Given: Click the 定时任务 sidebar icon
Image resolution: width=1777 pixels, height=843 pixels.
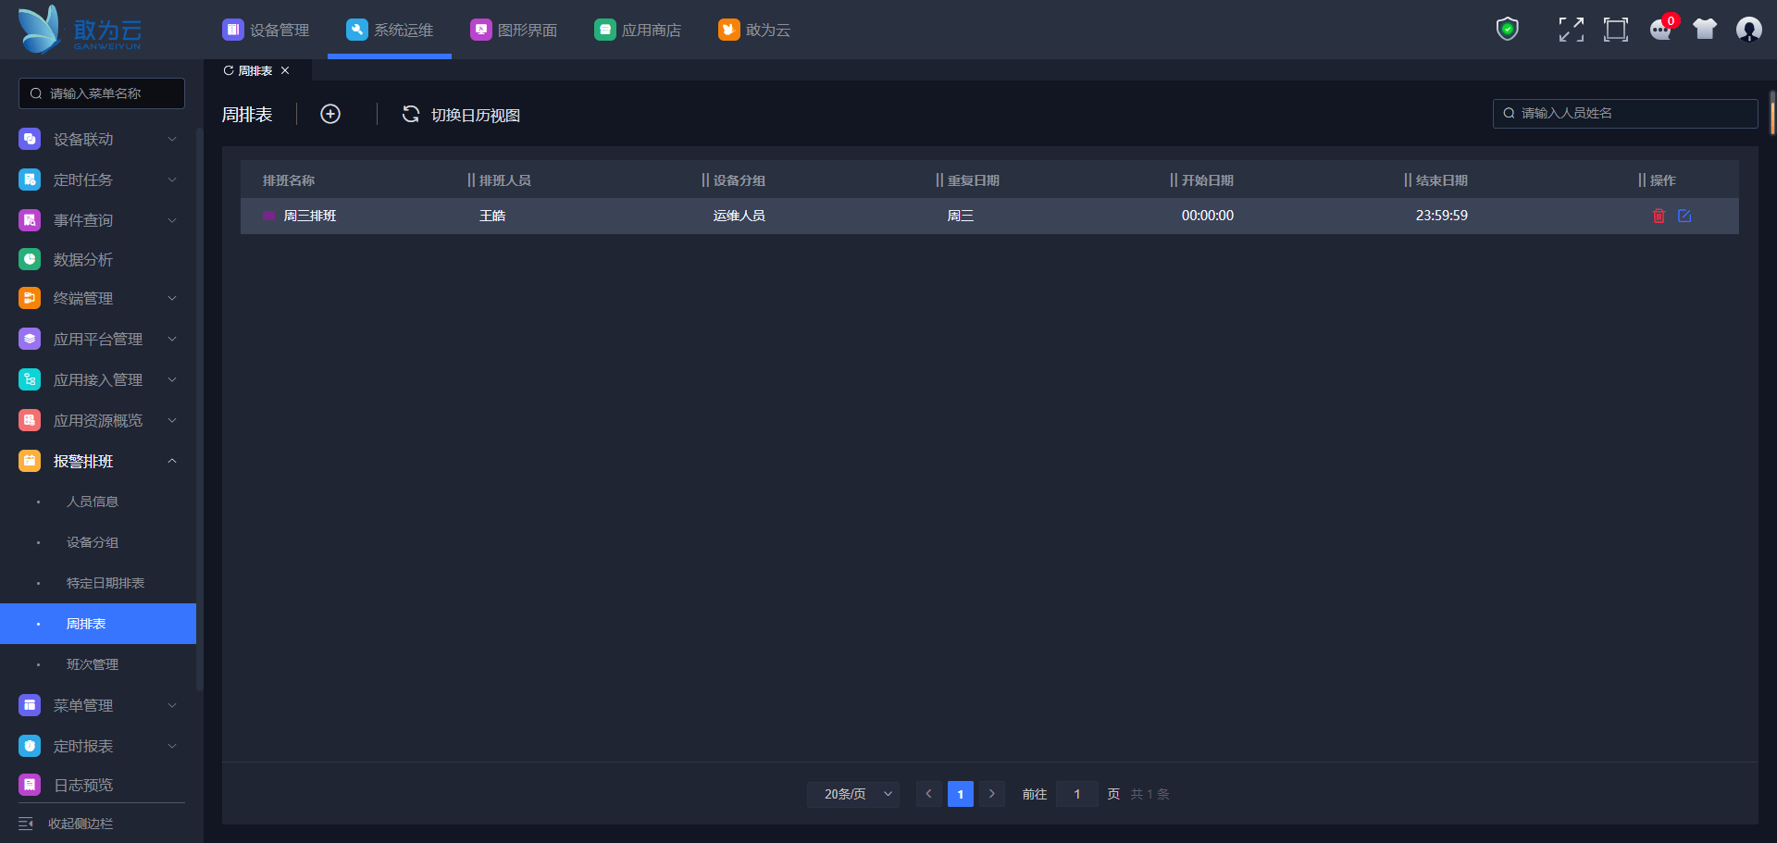Looking at the screenshot, I should click(30, 180).
